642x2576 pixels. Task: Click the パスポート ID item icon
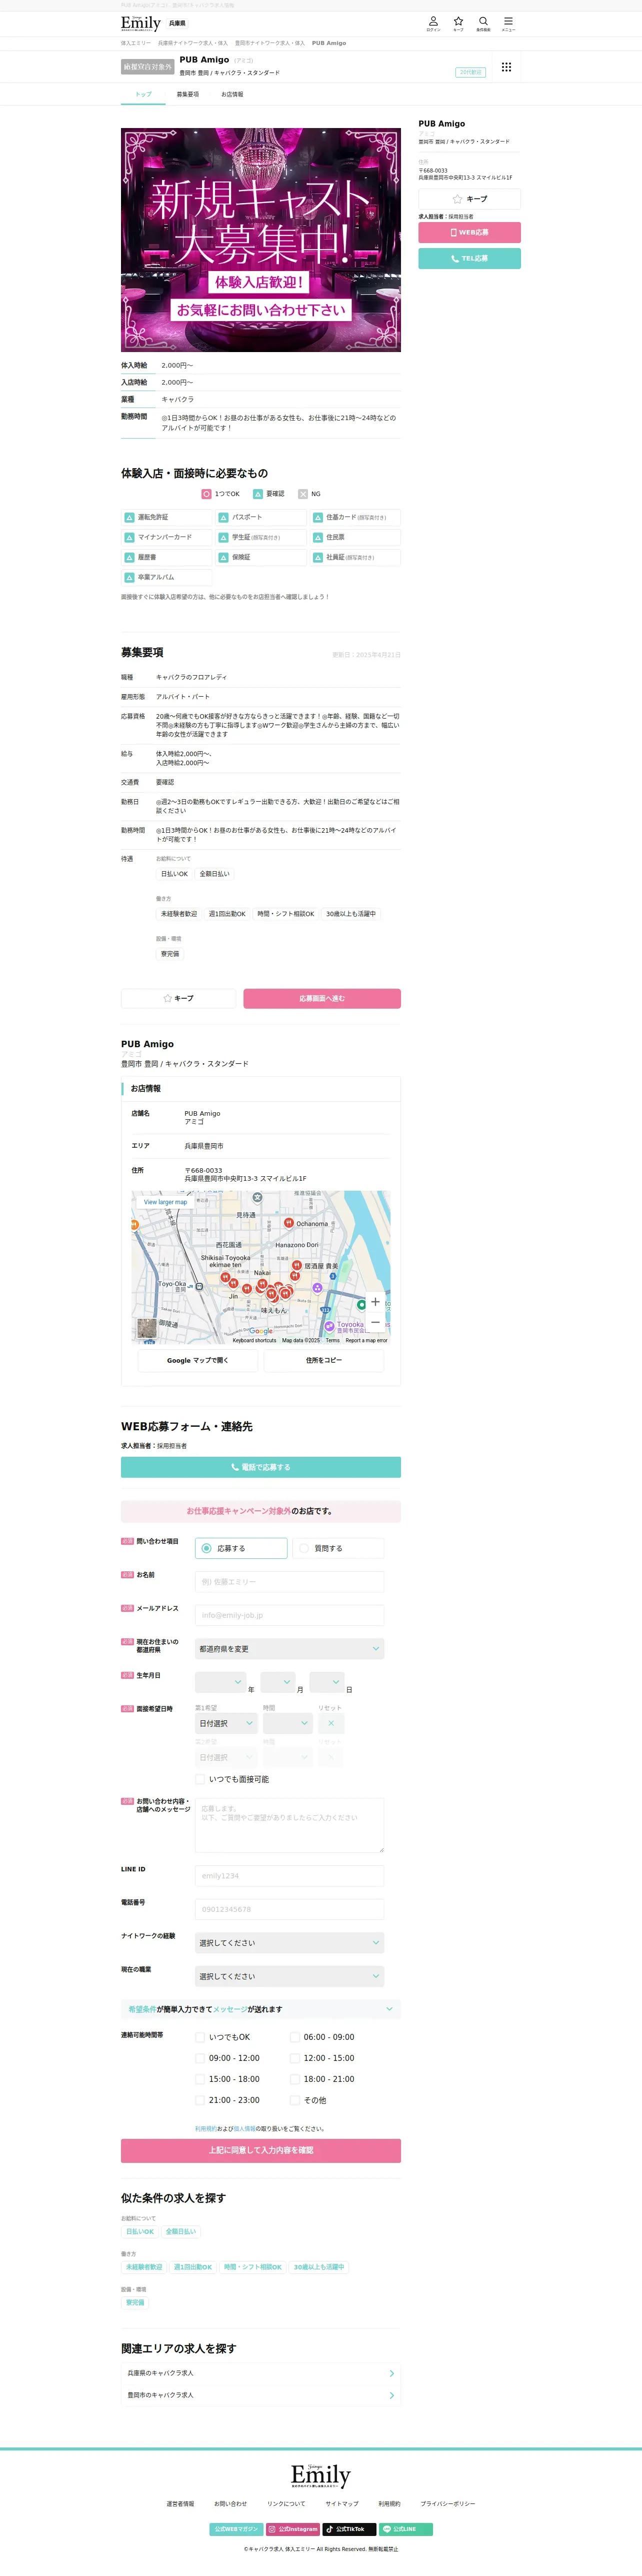tap(224, 517)
